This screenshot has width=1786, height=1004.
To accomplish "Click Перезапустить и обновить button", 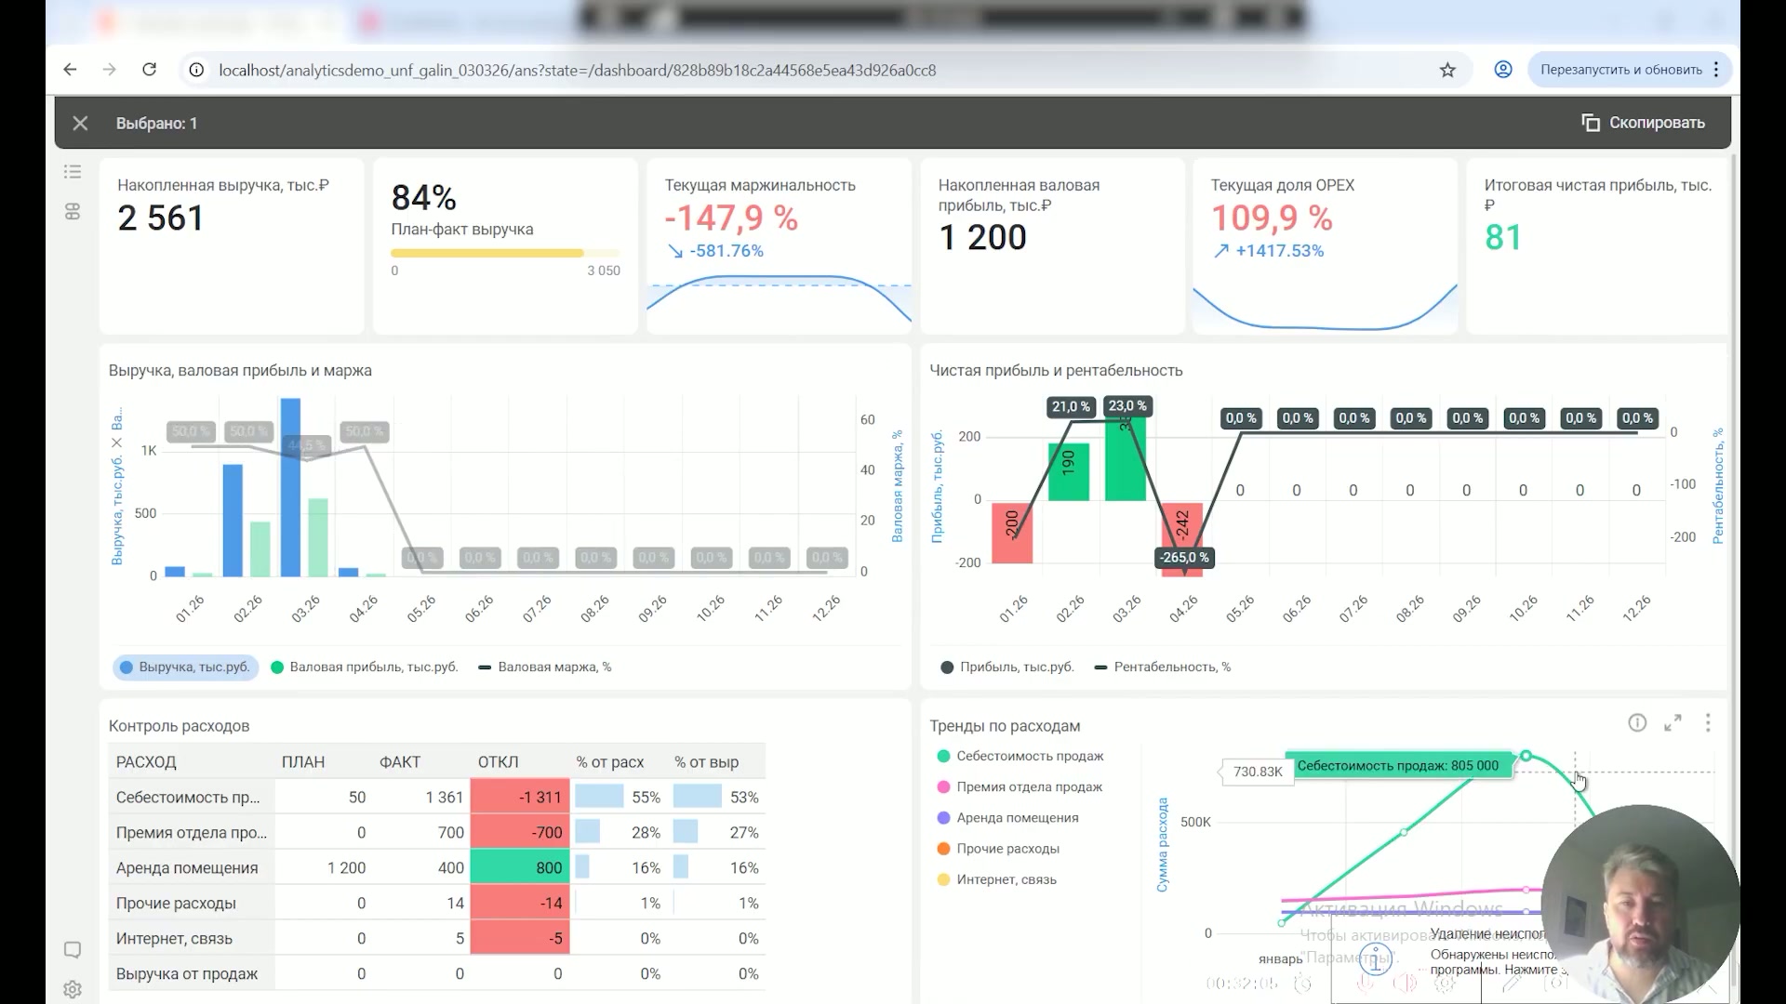I will [1620, 70].
